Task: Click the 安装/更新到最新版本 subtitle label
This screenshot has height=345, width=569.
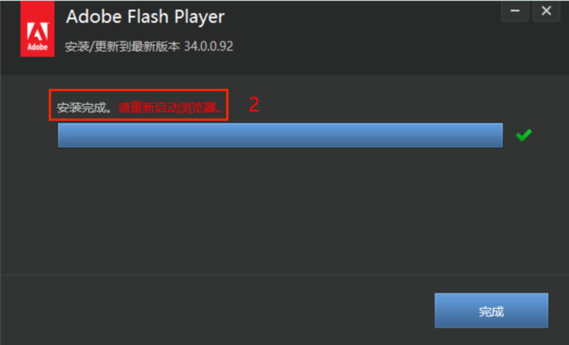Action: tap(123, 47)
